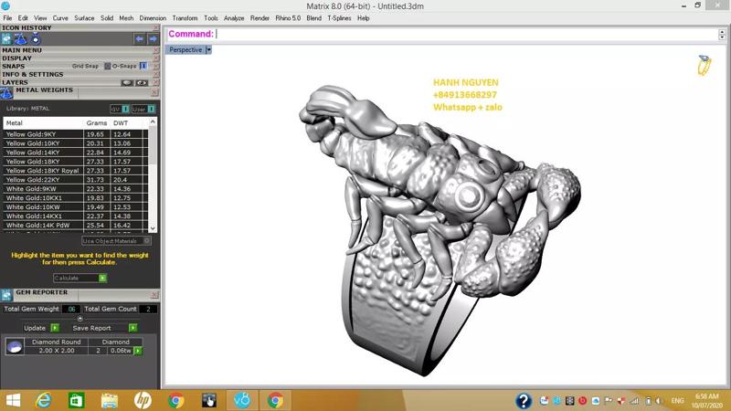Open the Surface menu
The width and height of the screenshot is (731, 411).
pyautogui.click(x=84, y=18)
